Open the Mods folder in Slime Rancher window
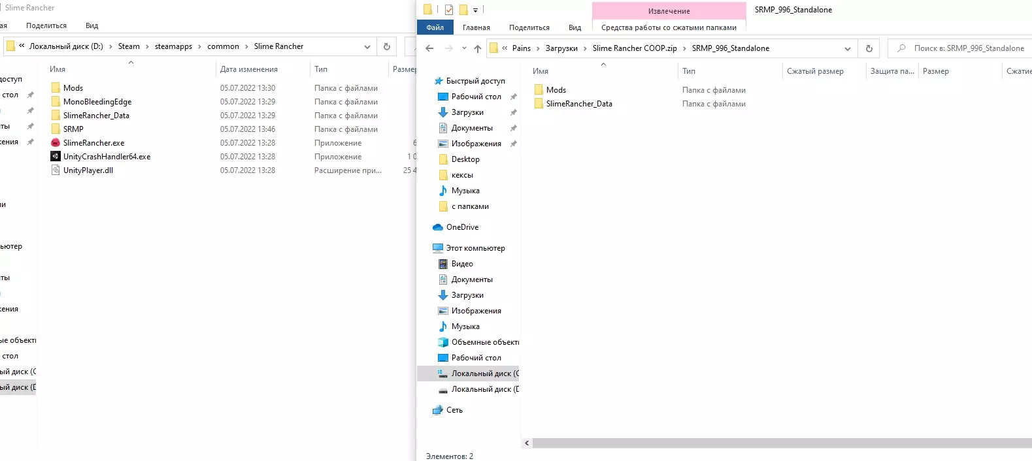 coord(73,88)
